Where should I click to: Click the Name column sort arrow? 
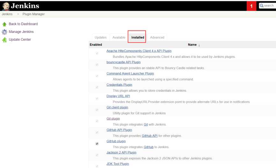199,45
